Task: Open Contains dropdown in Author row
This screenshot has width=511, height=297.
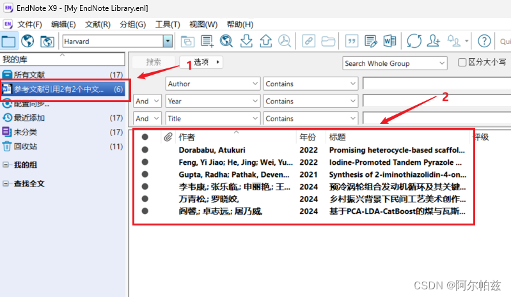Action: click(311, 84)
